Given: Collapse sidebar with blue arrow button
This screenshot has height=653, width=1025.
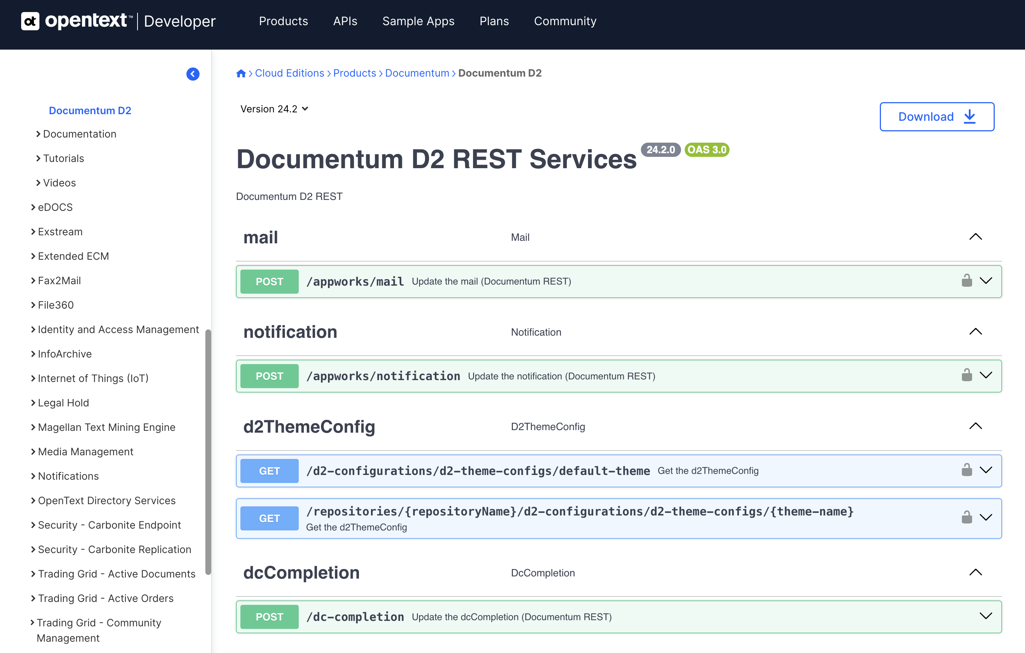Looking at the screenshot, I should click(193, 74).
